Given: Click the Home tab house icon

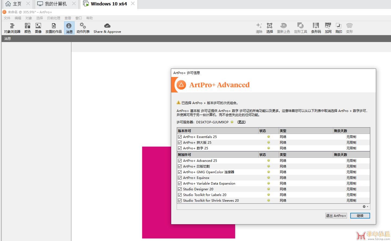Looking at the screenshot, I should [x=8, y=4].
